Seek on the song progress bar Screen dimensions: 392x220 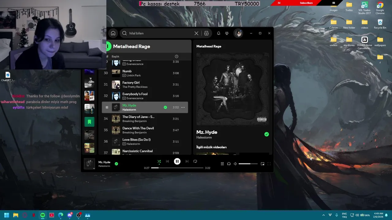pos(177,168)
